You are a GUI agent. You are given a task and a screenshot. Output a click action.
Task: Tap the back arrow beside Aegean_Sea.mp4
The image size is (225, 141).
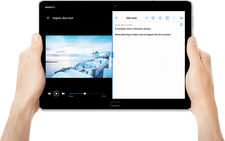pyautogui.click(x=48, y=18)
